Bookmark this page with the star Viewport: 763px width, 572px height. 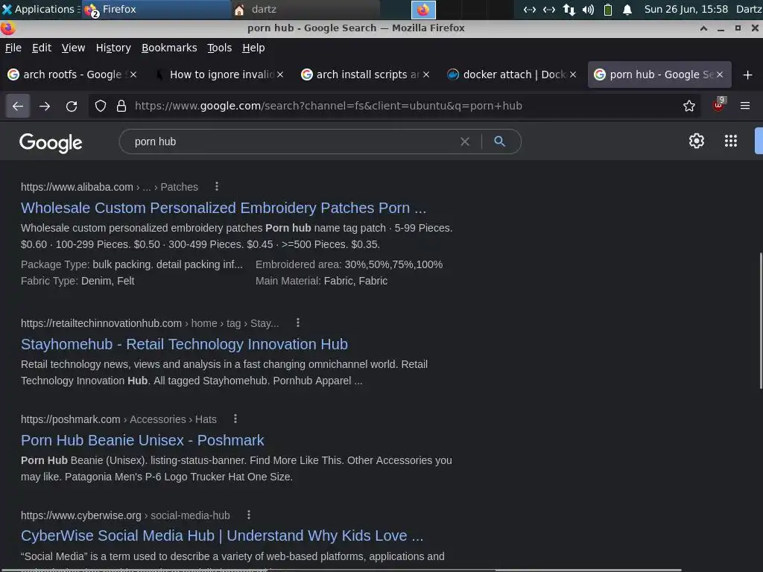pyautogui.click(x=689, y=106)
